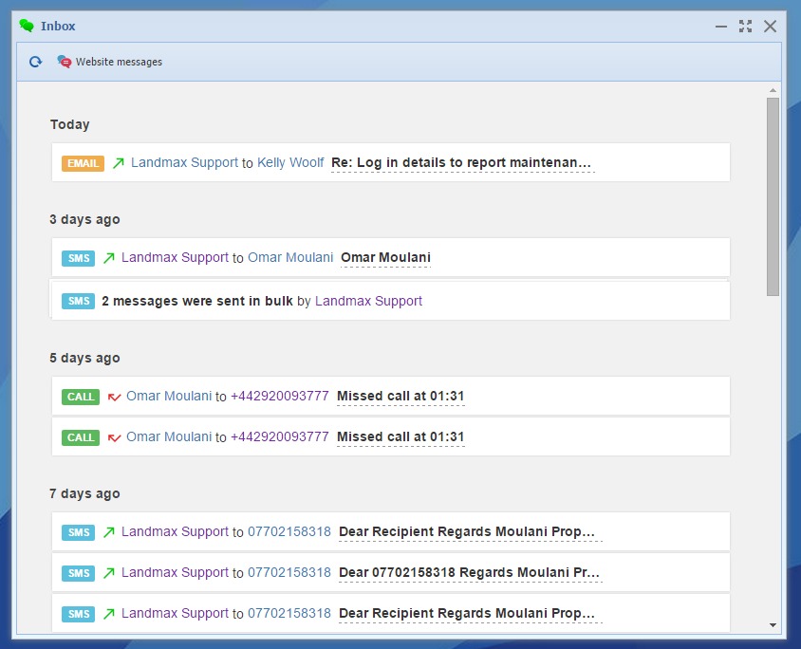Click the Inbox chat bubble icon in title bar
Screen dimensions: 801x649
click(27, 26)
